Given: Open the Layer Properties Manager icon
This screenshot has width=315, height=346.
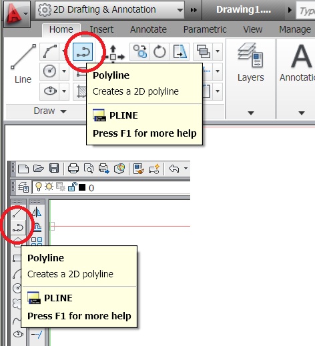Looking at the screenshot, I should [x=23, y=187].
